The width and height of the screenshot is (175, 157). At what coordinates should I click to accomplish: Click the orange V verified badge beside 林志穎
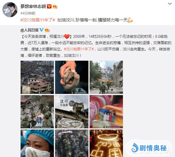pyautogui.click(x=49, y=6)
